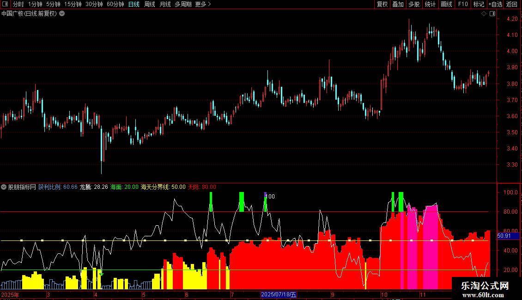Select the 60分钟 period
Screen dimensions: 522x300
tap(115, 4)
